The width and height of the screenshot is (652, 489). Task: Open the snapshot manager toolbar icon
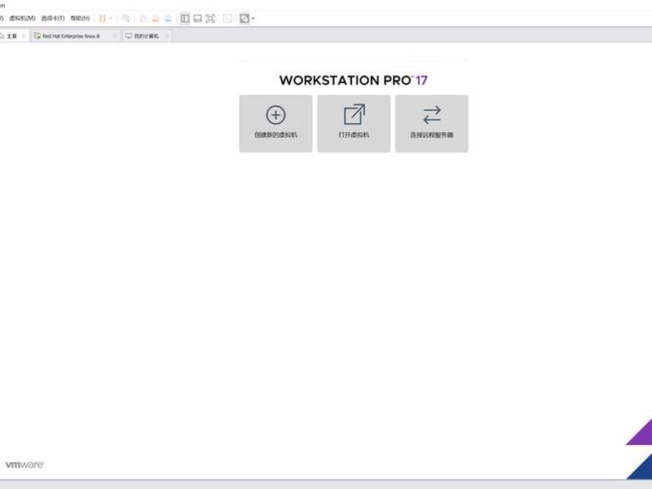pos(168,18)
